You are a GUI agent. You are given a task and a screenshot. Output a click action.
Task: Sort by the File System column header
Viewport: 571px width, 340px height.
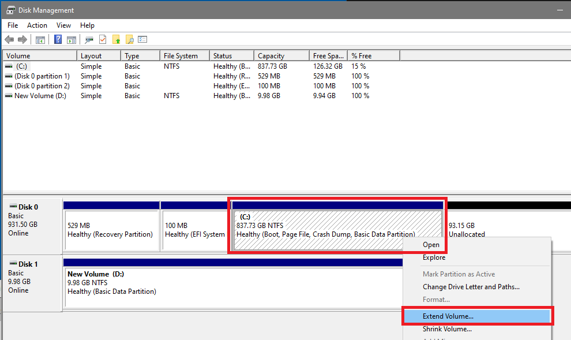point(185,56)
